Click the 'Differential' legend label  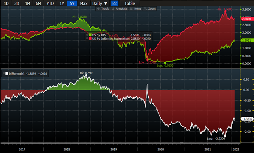coord(16,74)
